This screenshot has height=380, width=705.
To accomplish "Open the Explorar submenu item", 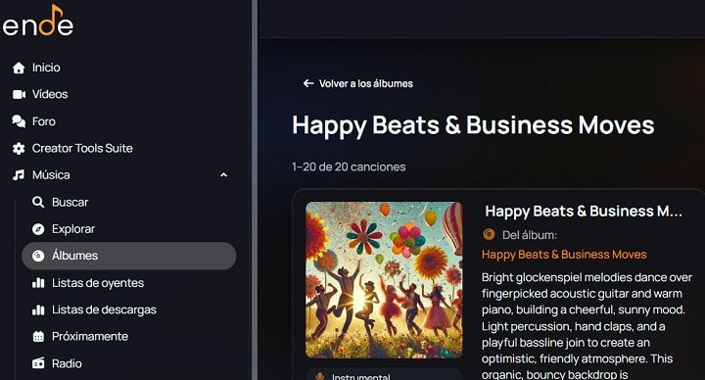I will pos(73,229).
